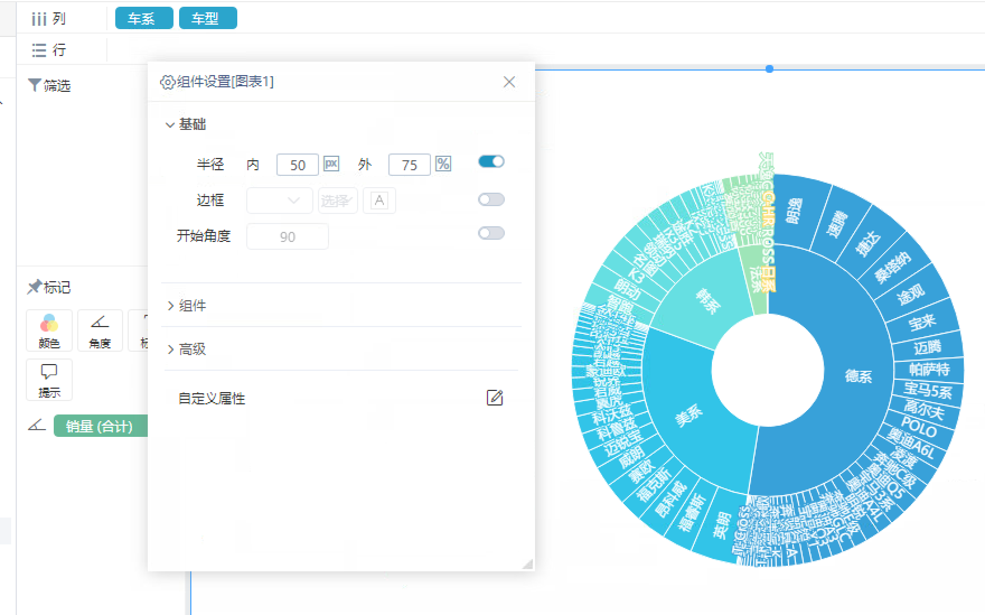The height and width of the screenshot is (615, 985).
Task: Open the 提示 mark card
Action: (49, 380)
